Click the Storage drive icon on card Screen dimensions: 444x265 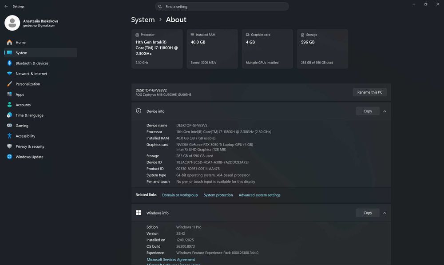pos(302,35)
